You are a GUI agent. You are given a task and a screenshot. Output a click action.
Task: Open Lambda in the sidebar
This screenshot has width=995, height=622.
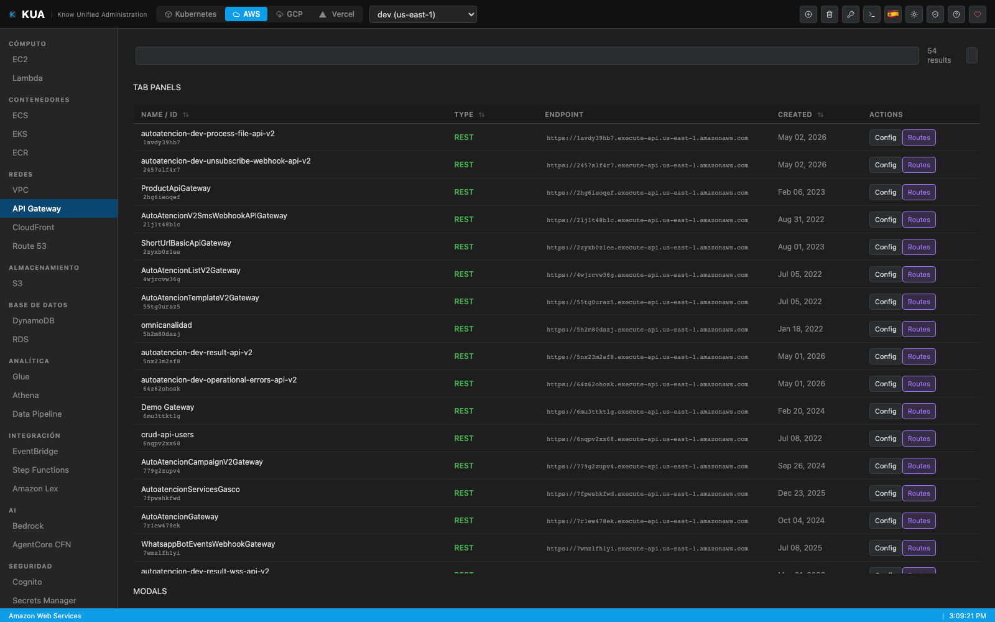click(58, 78)
